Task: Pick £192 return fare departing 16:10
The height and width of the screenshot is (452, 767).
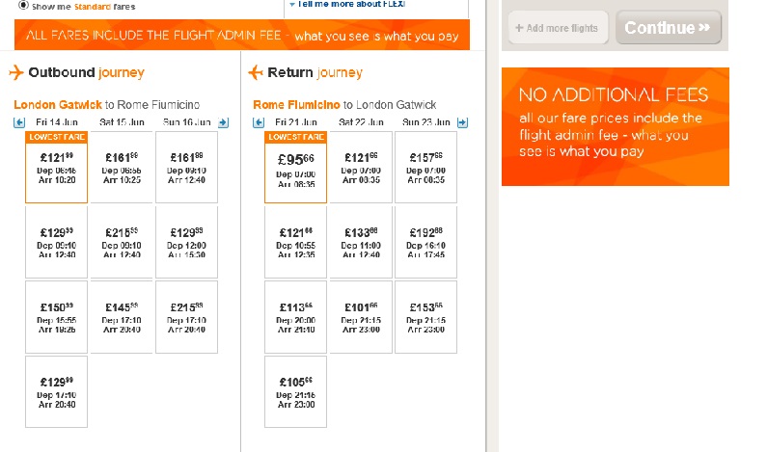Action: pos(425,242)
